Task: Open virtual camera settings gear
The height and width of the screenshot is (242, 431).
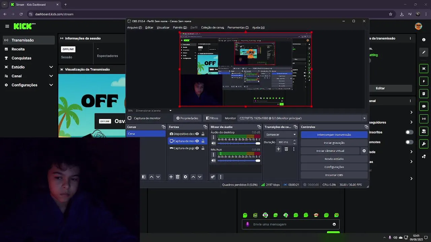Action: click(x=364, y=151)
